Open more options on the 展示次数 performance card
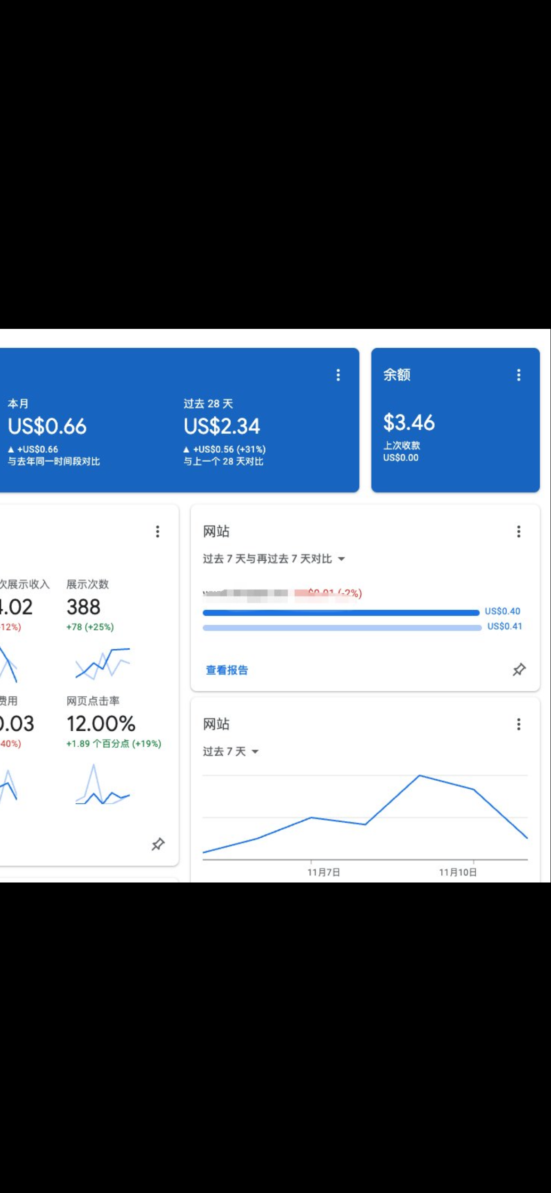Image resolution: width=551 pixels, height=1193 pixels. (158, 531)
